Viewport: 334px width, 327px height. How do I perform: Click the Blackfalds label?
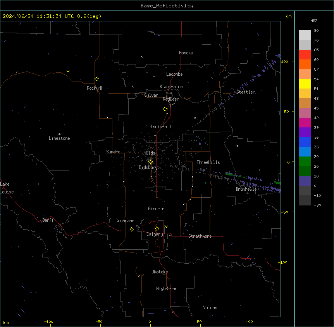pyautogui.click(x=171, y=87)
